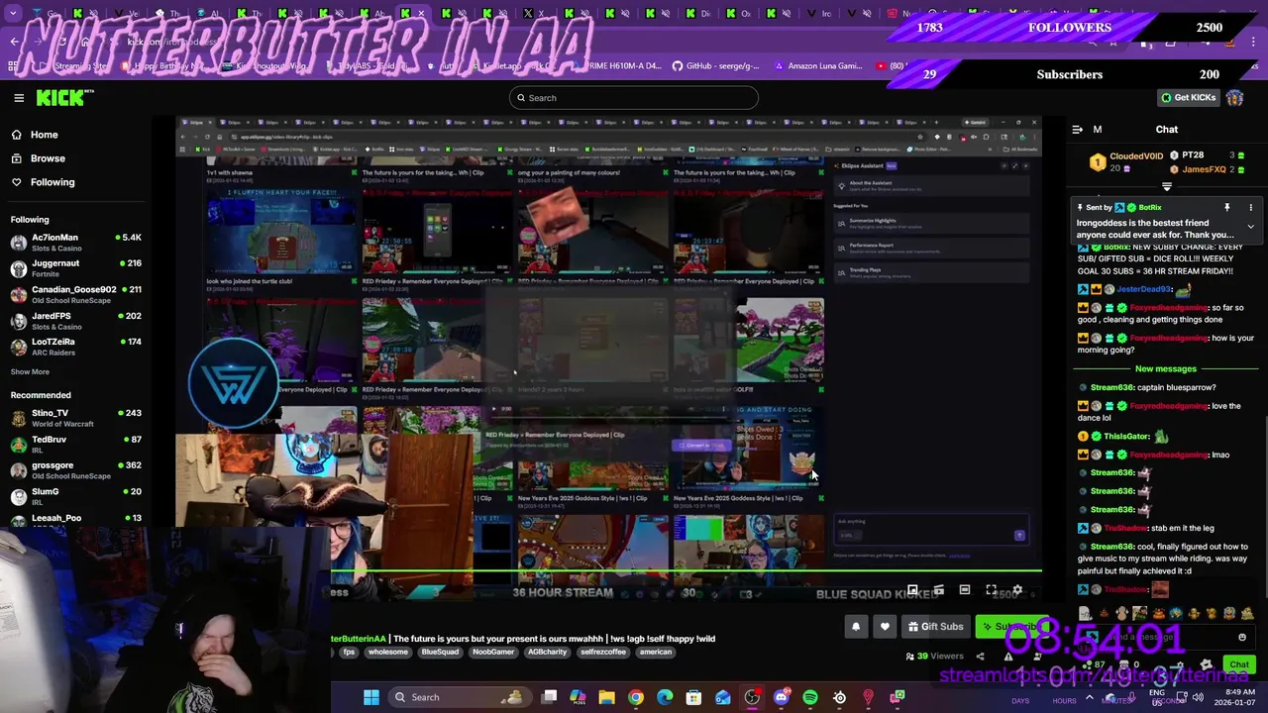Viewport: 1268px width, 713px height.
Task: Open the TedBruv recommended channel
Action: [x=77, y=444]
